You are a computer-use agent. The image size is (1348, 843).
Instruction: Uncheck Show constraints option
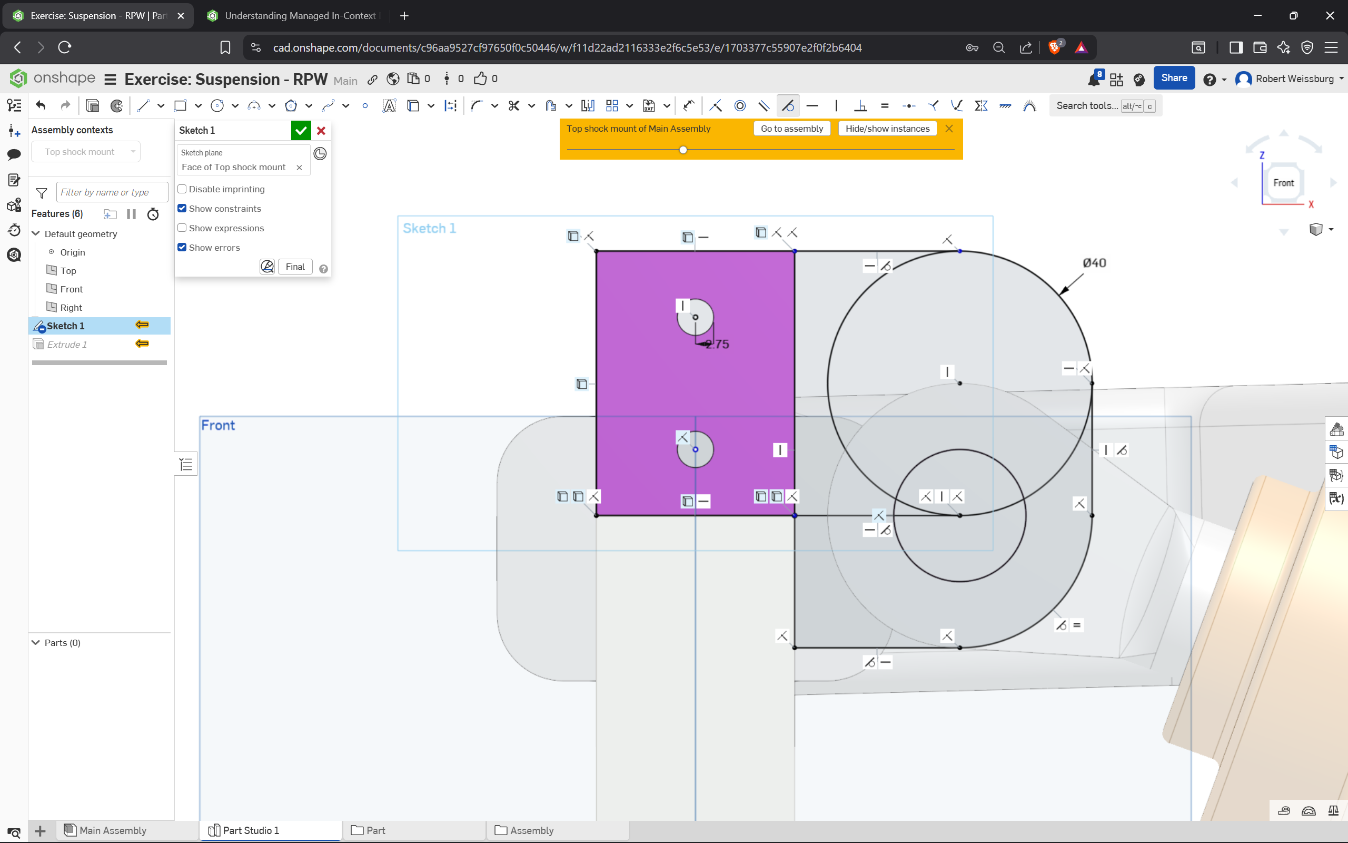point(182,209)
